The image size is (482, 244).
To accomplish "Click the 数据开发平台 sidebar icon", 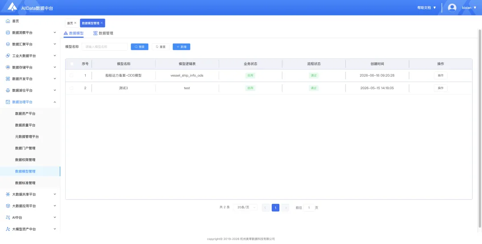I will pyautogui.click(x=8, y=79).
